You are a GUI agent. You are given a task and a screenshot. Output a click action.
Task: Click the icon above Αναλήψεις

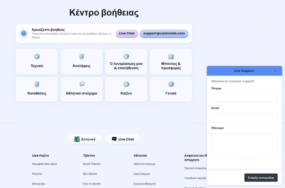coord(81,56)
